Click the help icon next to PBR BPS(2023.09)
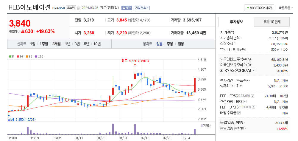Image resolution: width=298 pixels, height=141 pixels. (x=253, y=107)
